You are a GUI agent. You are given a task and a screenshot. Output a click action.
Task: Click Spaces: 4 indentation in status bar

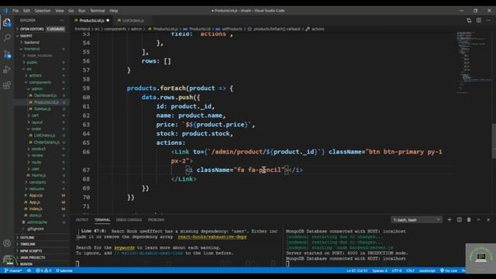(380, 270)
